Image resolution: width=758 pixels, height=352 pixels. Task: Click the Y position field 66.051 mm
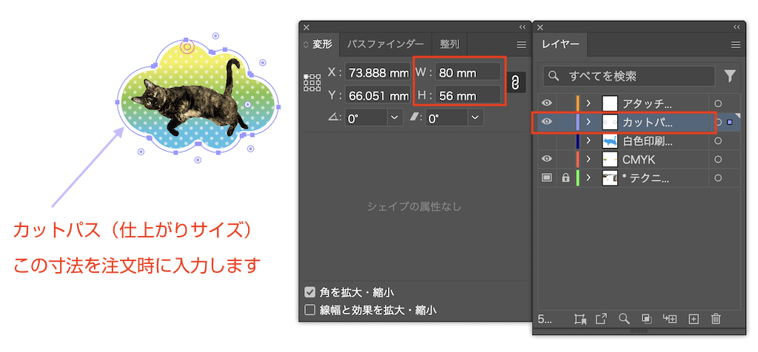(x=378, y=95)
